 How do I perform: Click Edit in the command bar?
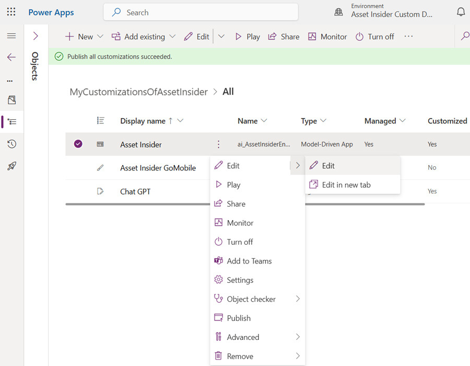(196, 37)
